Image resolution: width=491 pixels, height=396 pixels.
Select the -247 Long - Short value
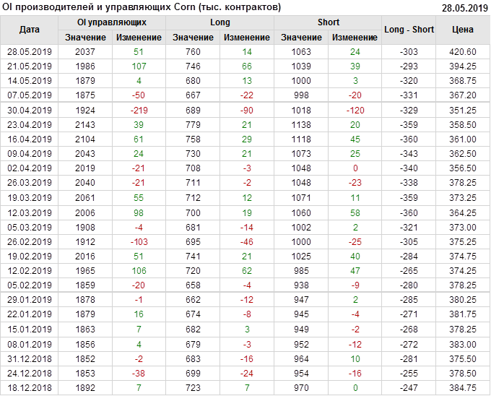[409, 388]
